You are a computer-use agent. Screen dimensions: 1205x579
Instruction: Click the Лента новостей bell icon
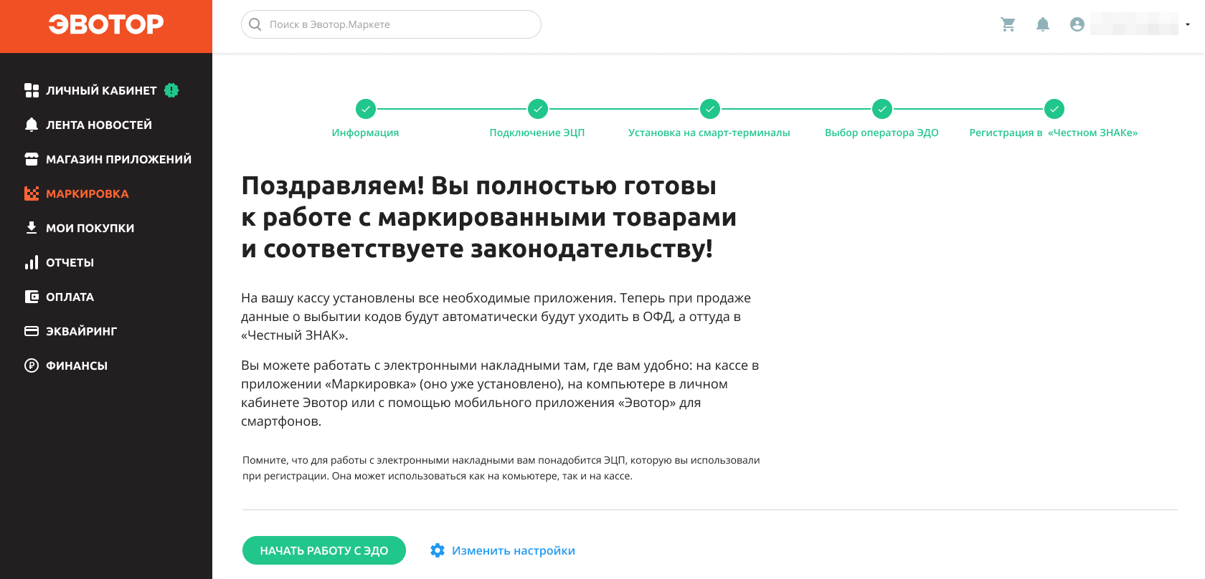[x=32, y=125]
